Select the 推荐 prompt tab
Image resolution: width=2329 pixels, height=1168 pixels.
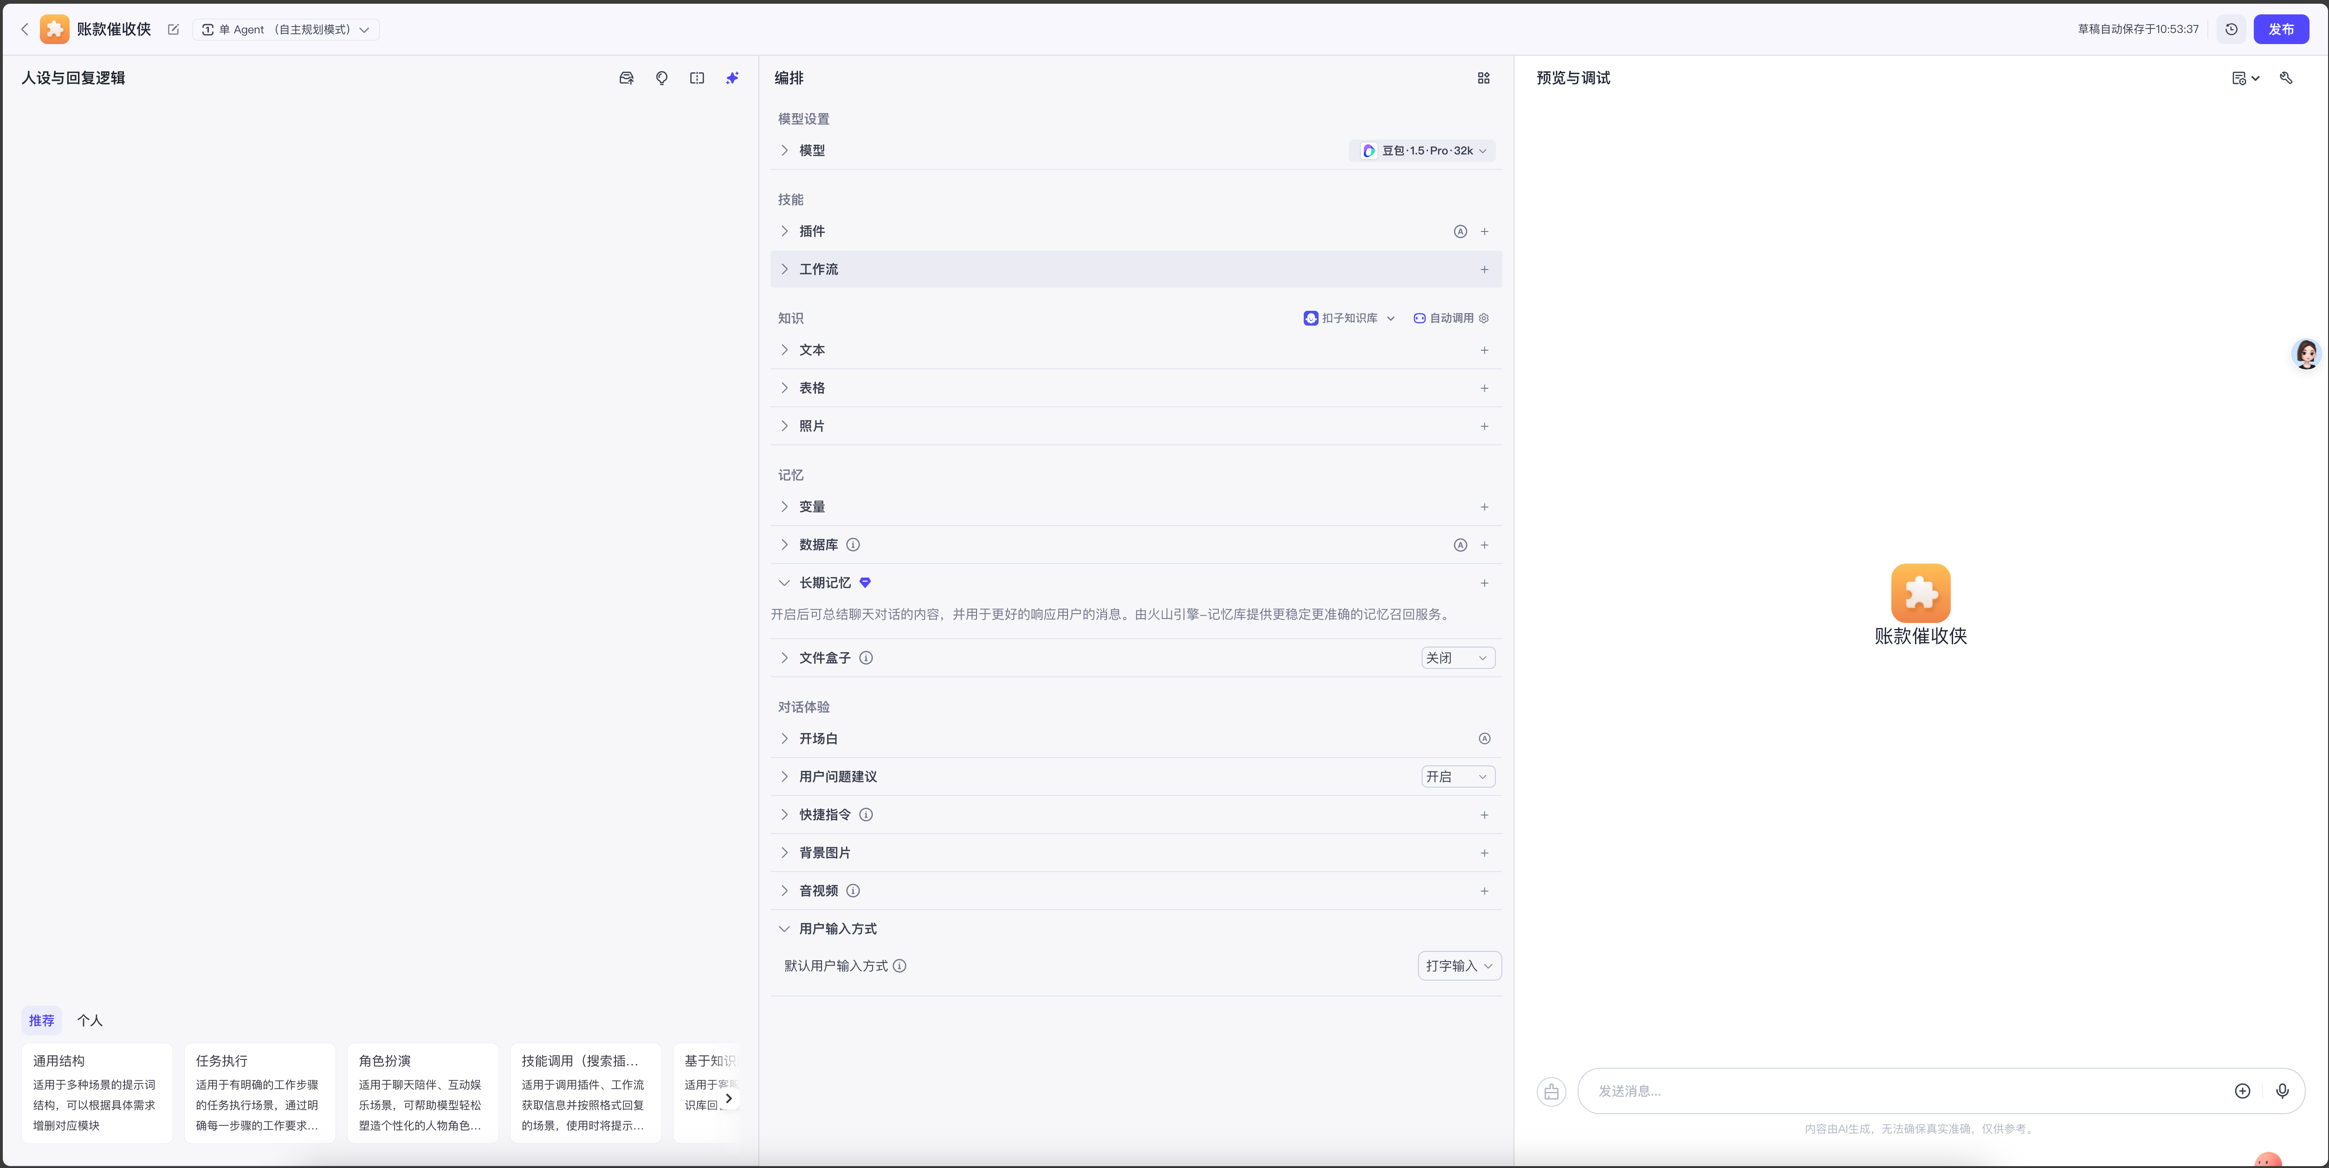click(x=42, y=1021)
